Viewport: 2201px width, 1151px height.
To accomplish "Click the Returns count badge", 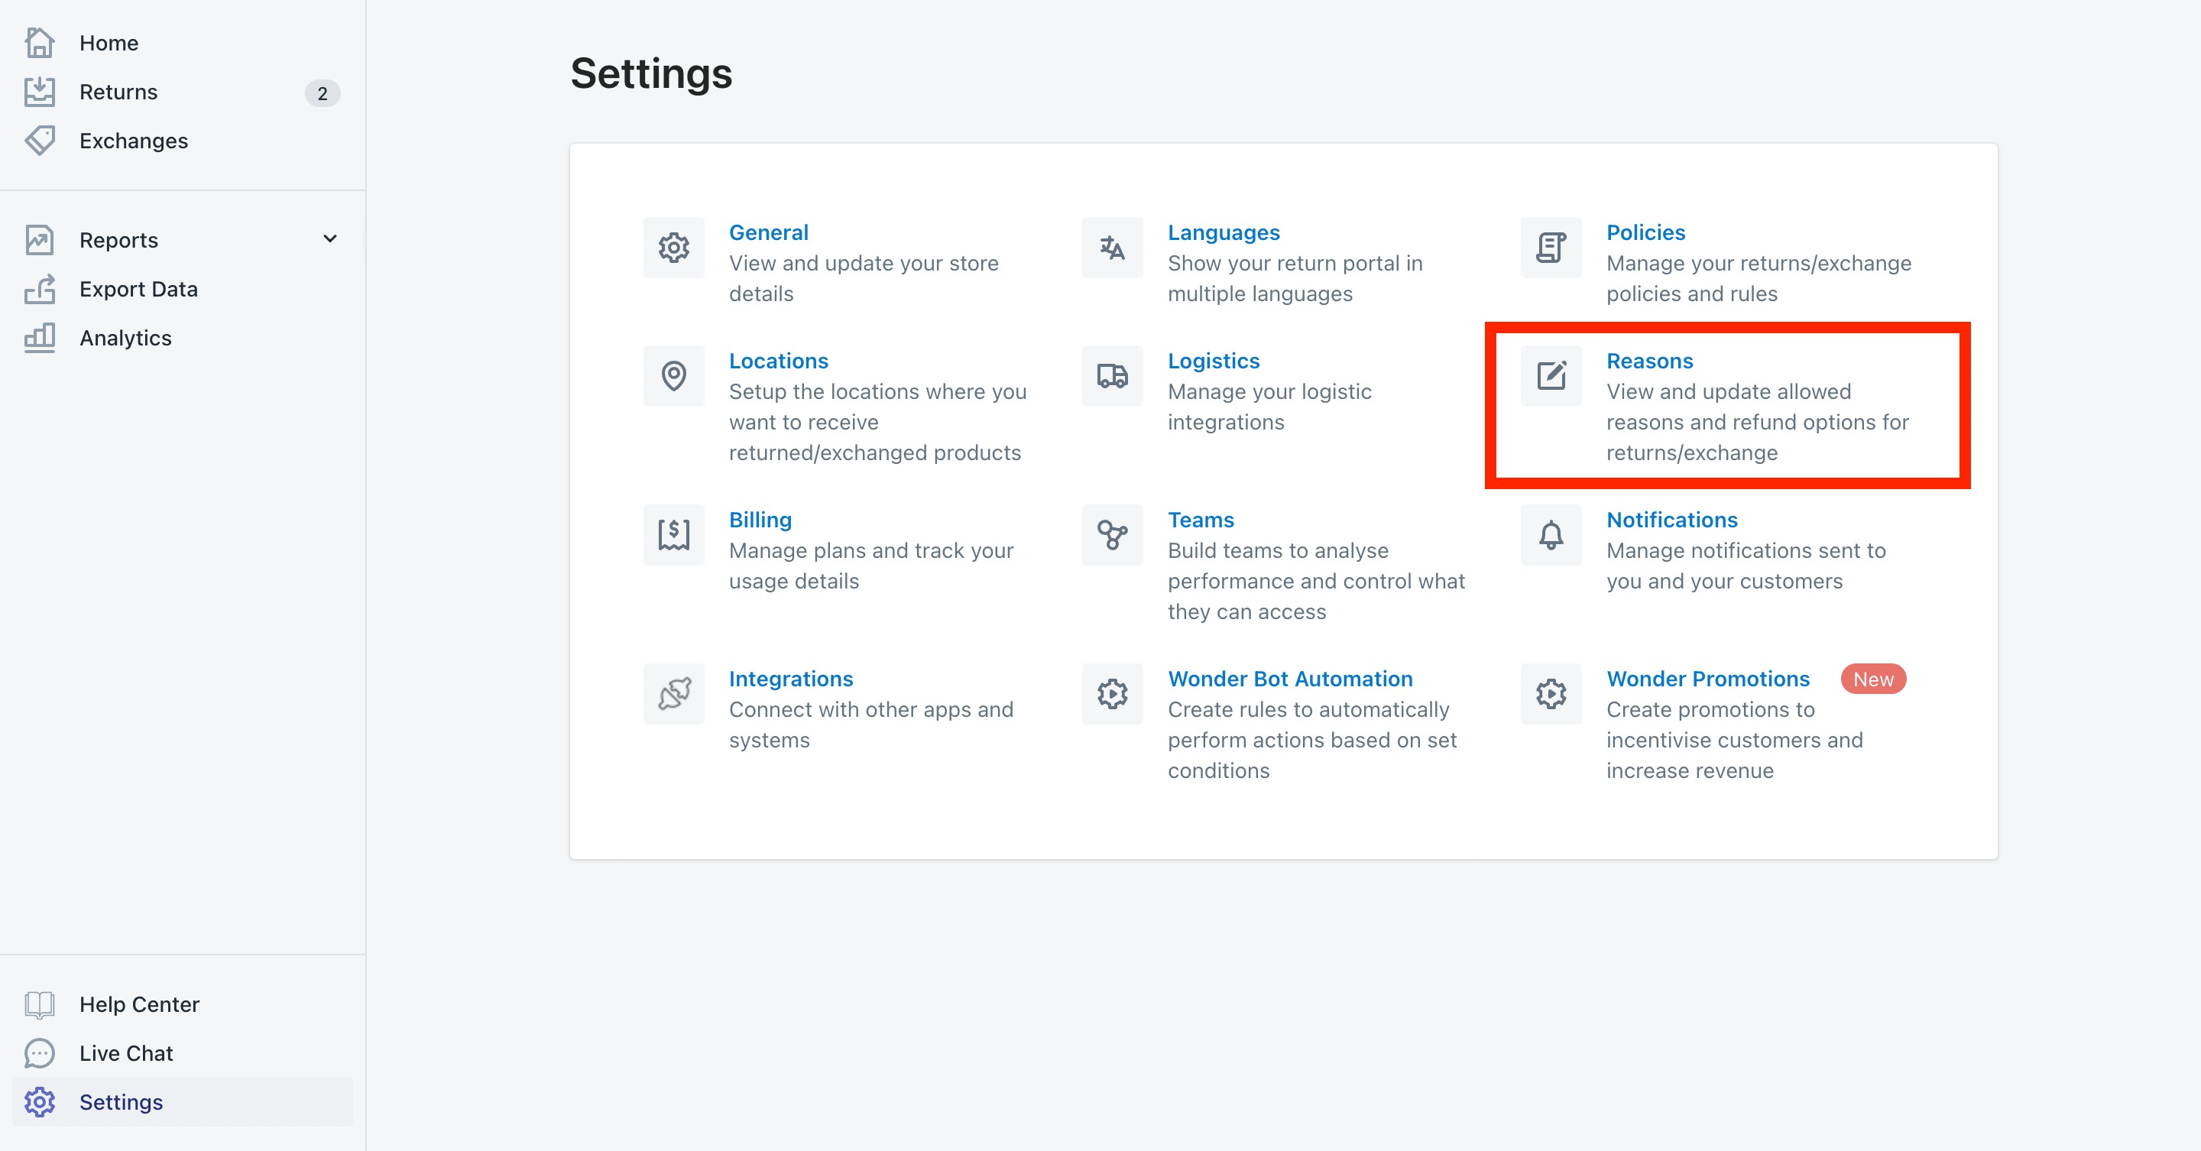I will [322, 93].
